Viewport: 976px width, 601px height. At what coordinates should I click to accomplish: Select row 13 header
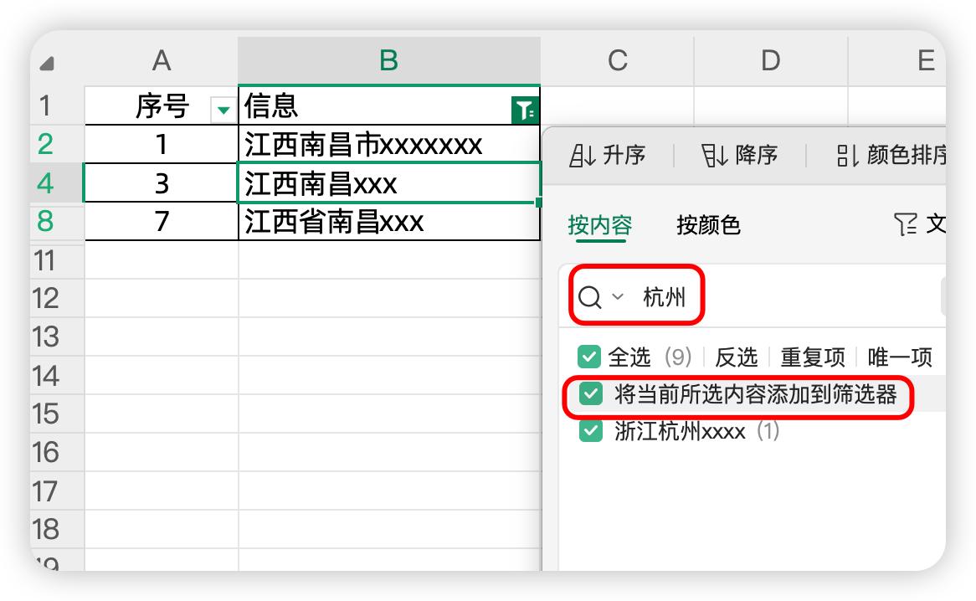(45, 336)
